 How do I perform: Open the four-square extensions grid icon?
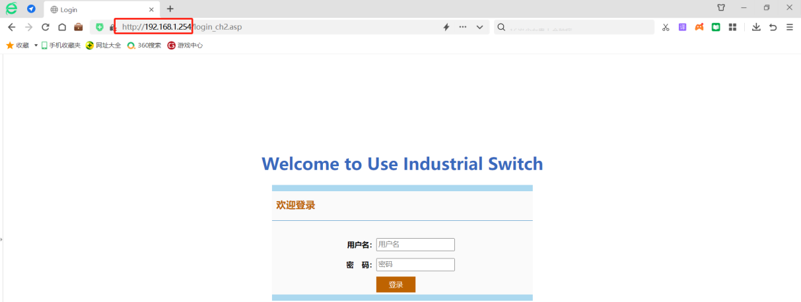pos(732,27)
